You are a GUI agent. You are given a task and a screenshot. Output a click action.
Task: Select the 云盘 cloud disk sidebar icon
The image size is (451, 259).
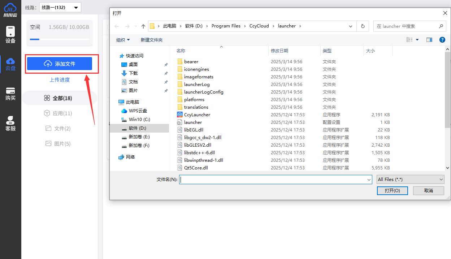point(10,64)
